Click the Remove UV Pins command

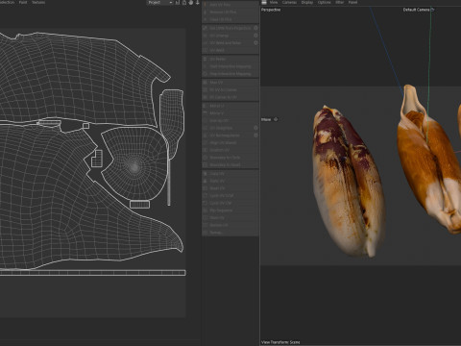pos(230,12)
